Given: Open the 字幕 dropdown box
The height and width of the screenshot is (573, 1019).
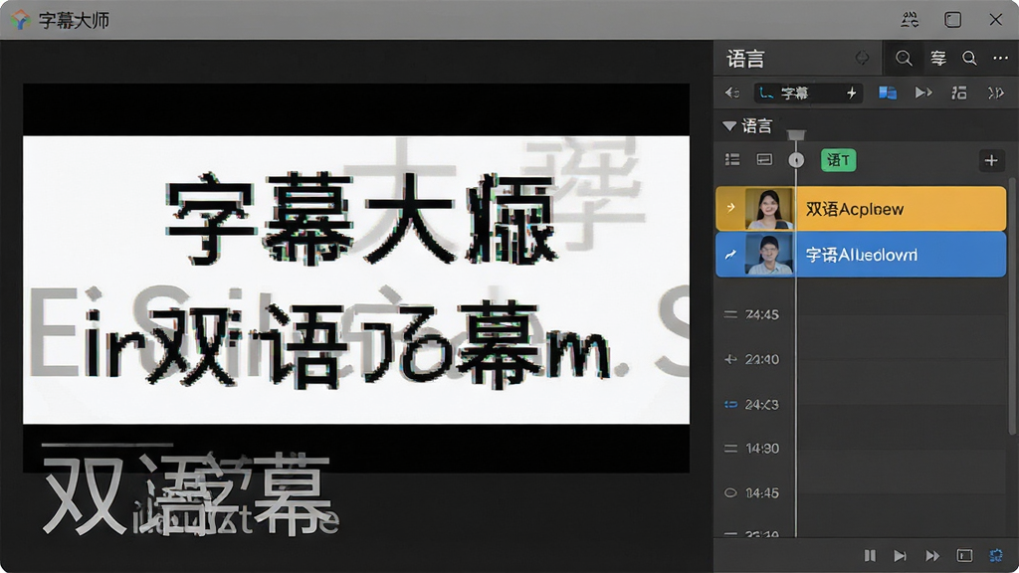Looking at the screenshot, I should click(808, 94).
